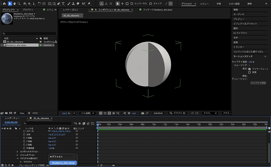Enable the 背景 checkbox
Viewport: 271px width, 167px height.
[x=249, y=72]
